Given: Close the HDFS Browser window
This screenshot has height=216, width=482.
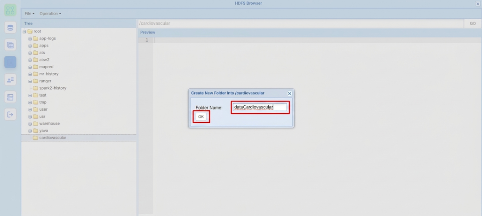Looking at the screenshot, I should [478, 4].
